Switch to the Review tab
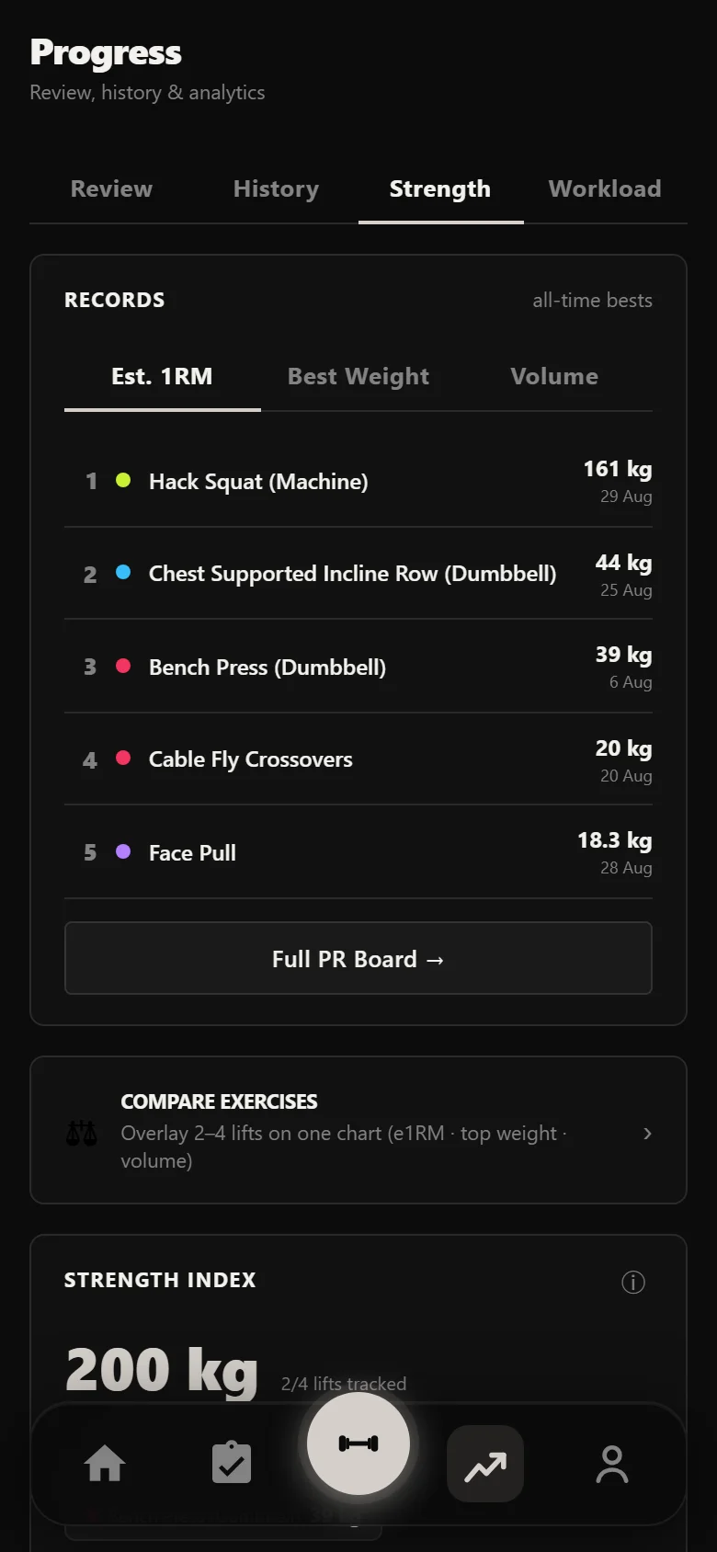The height and width of the screenshot is (1552, 717). pyautogui.click(x=111, y=189)
